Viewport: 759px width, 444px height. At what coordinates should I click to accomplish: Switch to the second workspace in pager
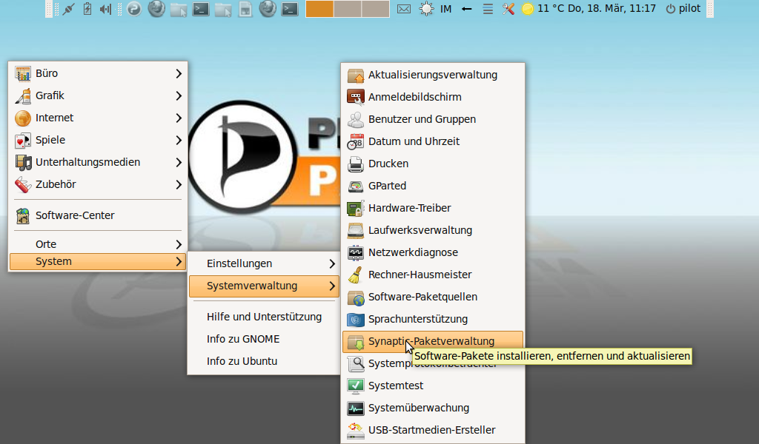pyautogui.click(x=347, y=9)
